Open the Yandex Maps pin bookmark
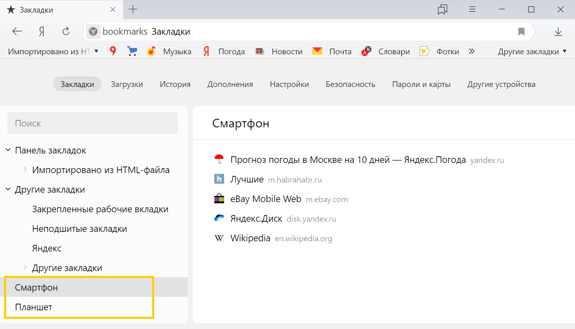This screenshot has width=575, height=329. pyautogui.click(x=113, y=51)
